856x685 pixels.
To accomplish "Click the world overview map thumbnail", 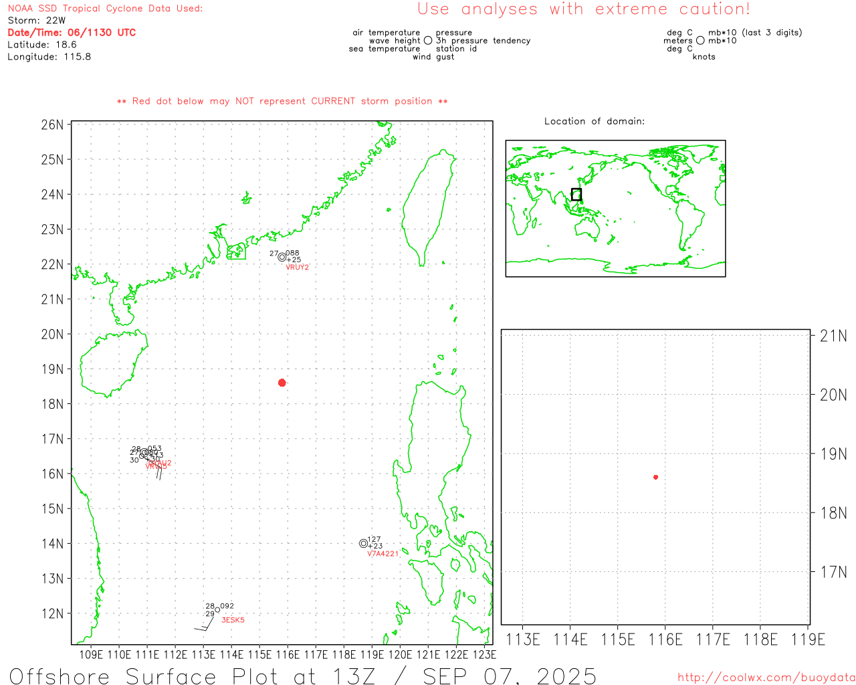I will point(615,208).
